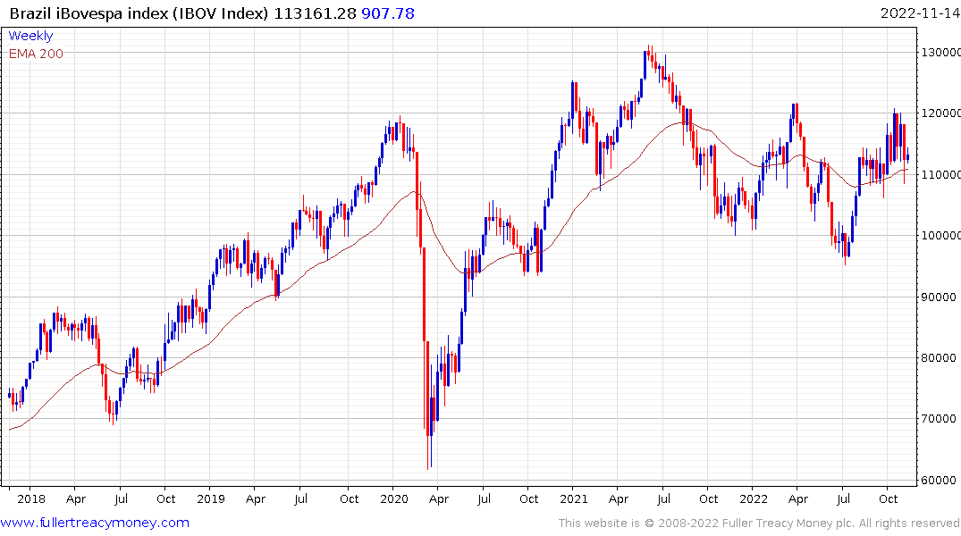The image size is (961, 536).
Task: Click the date label 2022-11-14
Action: pyautogui.click(x=921, y=13)
